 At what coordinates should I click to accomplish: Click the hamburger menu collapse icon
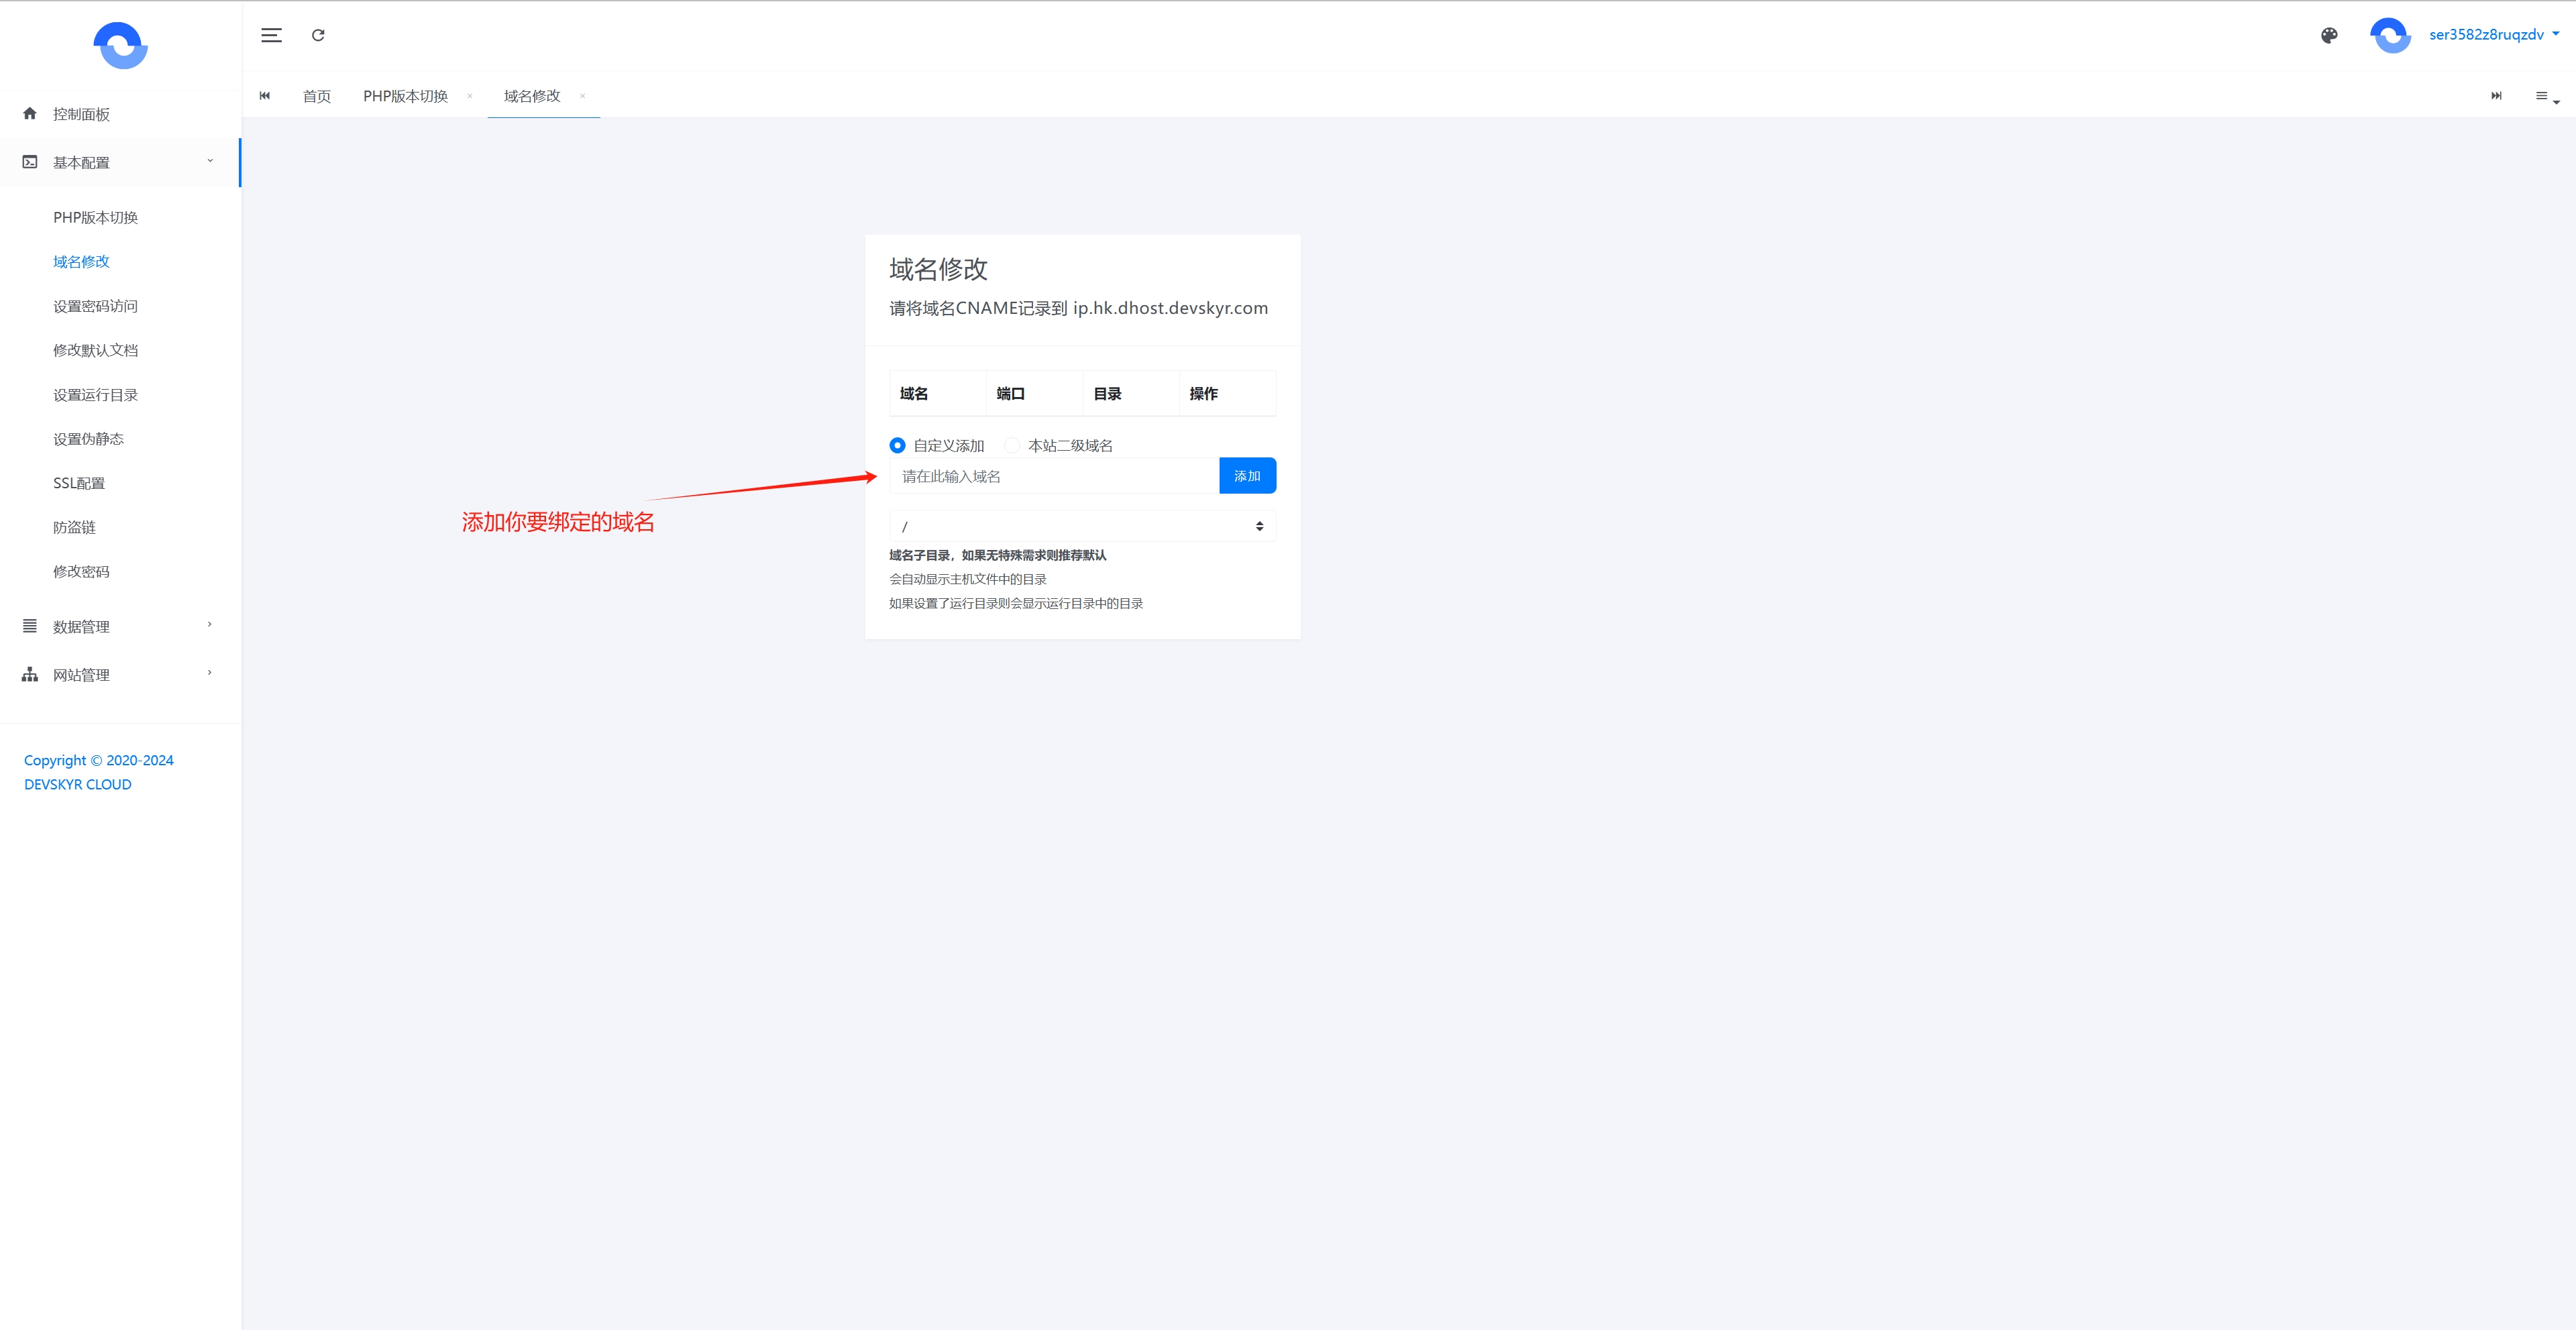(271, 35)
